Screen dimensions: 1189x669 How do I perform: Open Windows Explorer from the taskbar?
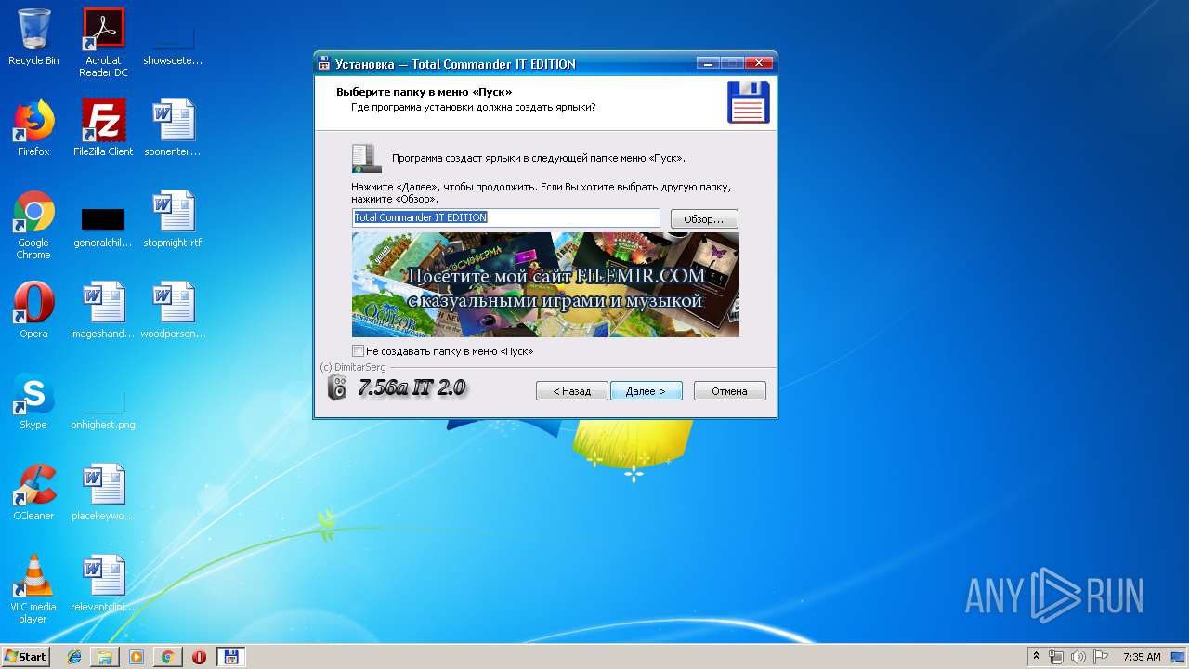[x=105, y=657]
